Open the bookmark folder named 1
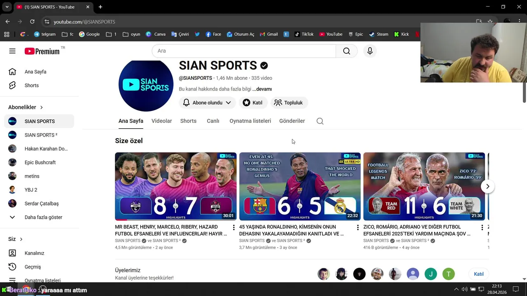The image size is (527, 296). pyautogui.click(x=111, y=34)
